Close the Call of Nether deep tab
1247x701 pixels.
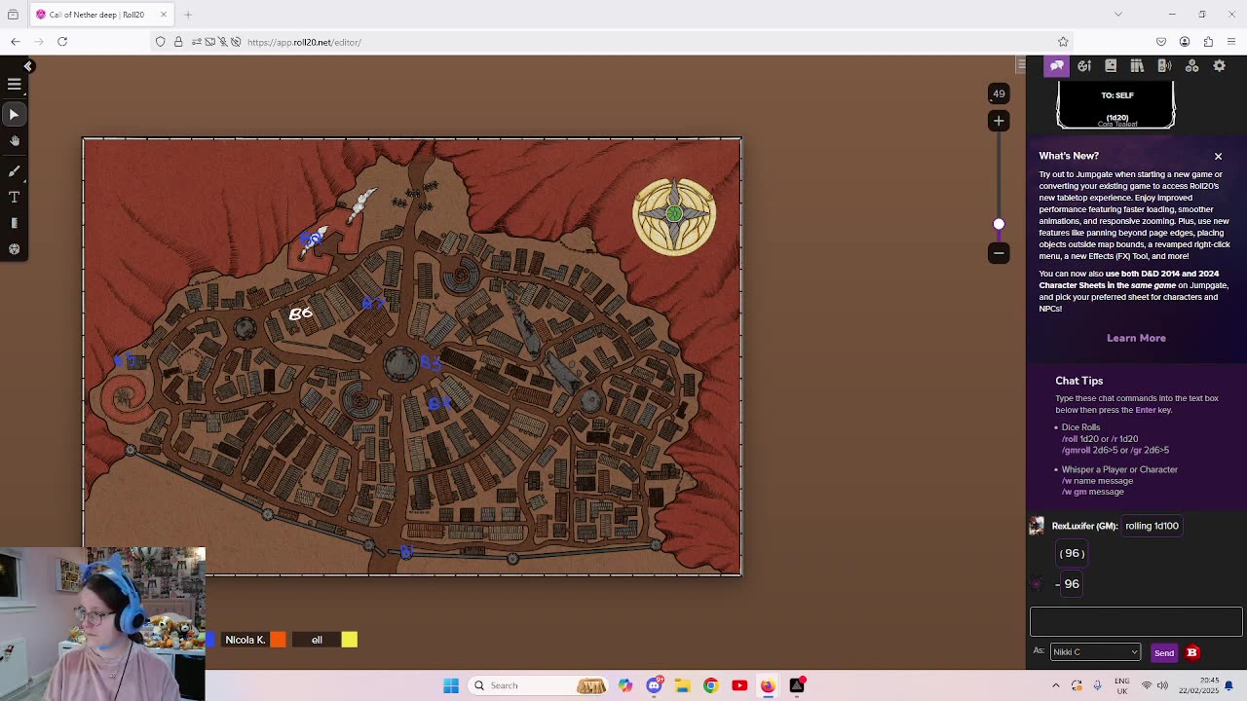[x=164, y=15]
